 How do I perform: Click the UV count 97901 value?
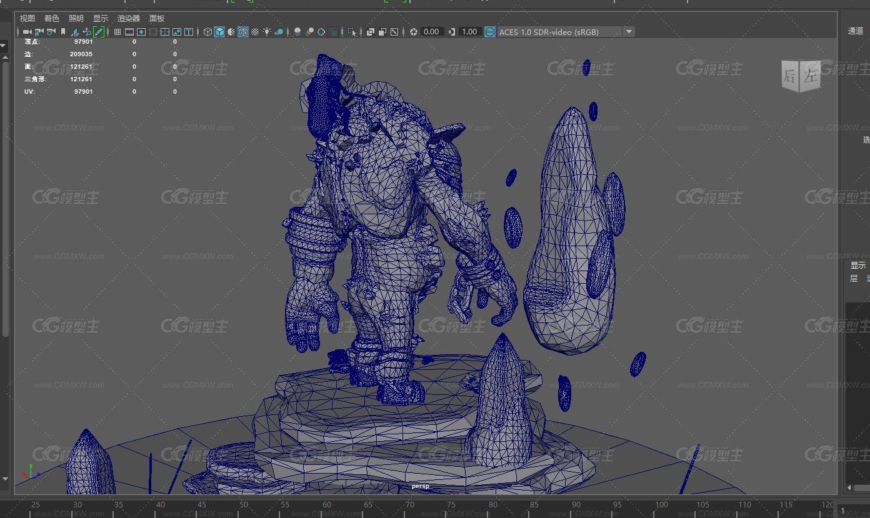83,92
